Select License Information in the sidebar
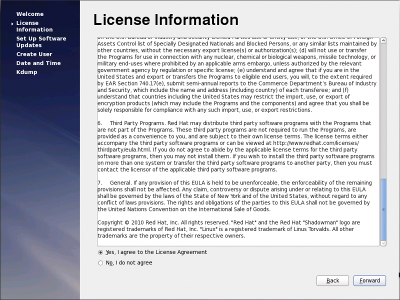 click(34, 26)
